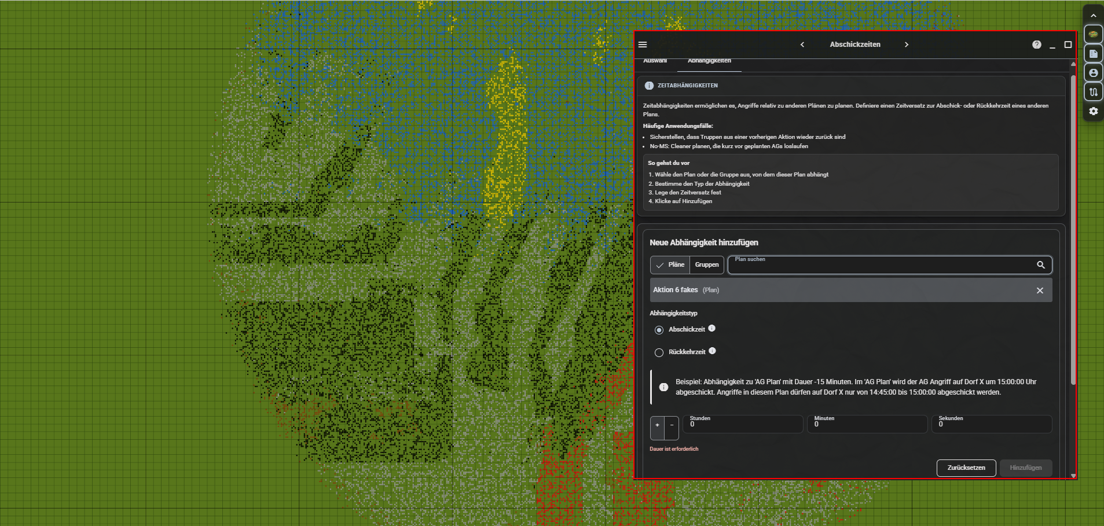Click the Hinzufügen button
The height and width of the screenshot is (526, 1104).
coord(1026,468)
